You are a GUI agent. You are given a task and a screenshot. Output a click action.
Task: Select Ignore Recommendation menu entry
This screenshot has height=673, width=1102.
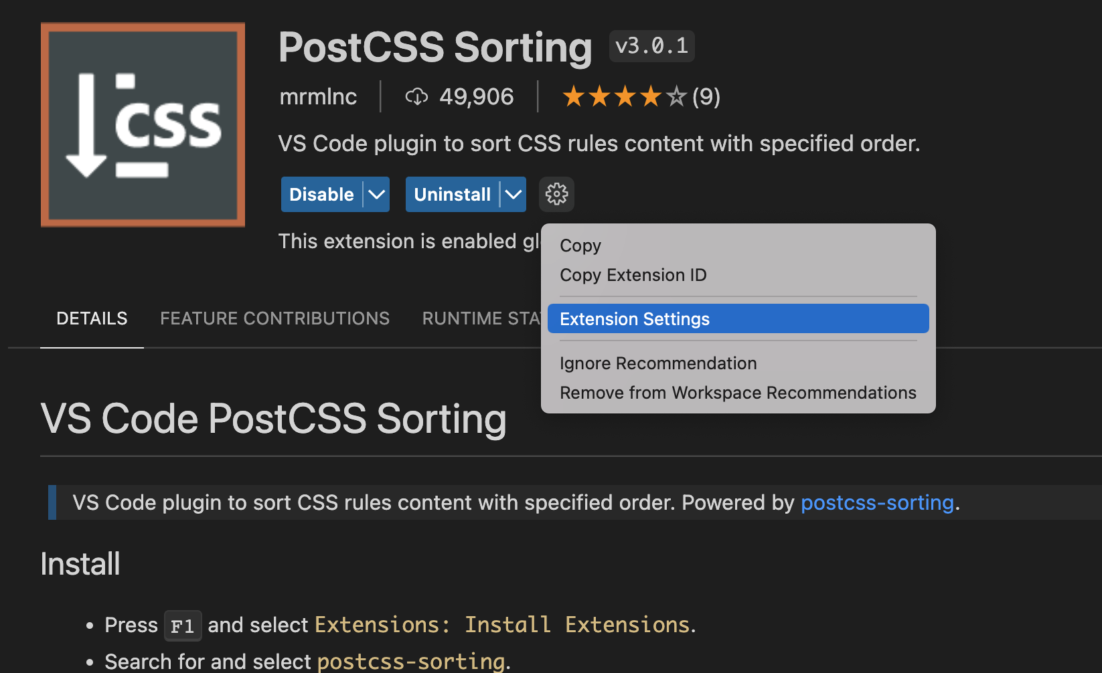coord(657,363)
